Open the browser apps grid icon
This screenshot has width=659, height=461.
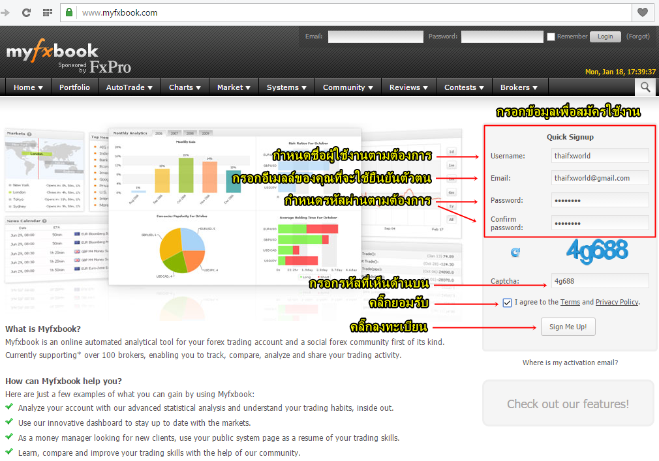click(48, 12)
